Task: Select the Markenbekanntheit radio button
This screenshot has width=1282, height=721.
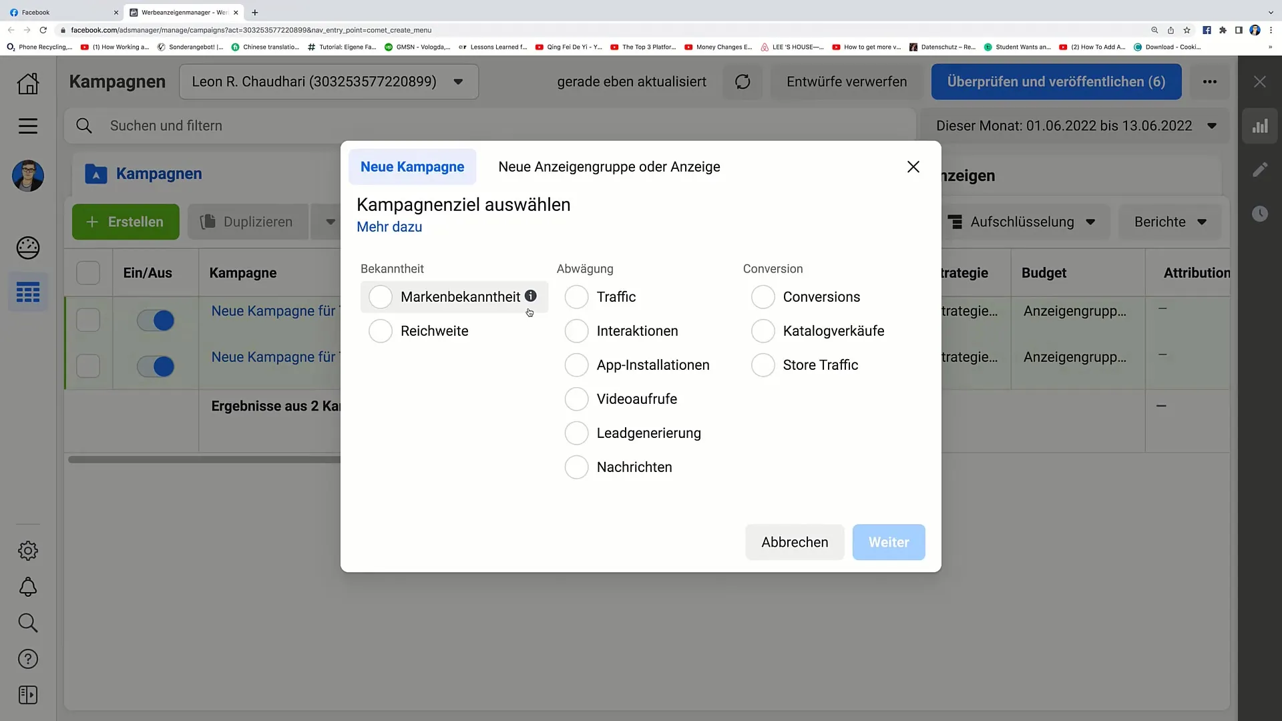Action: pyautogui.click(x=381, y=296)
